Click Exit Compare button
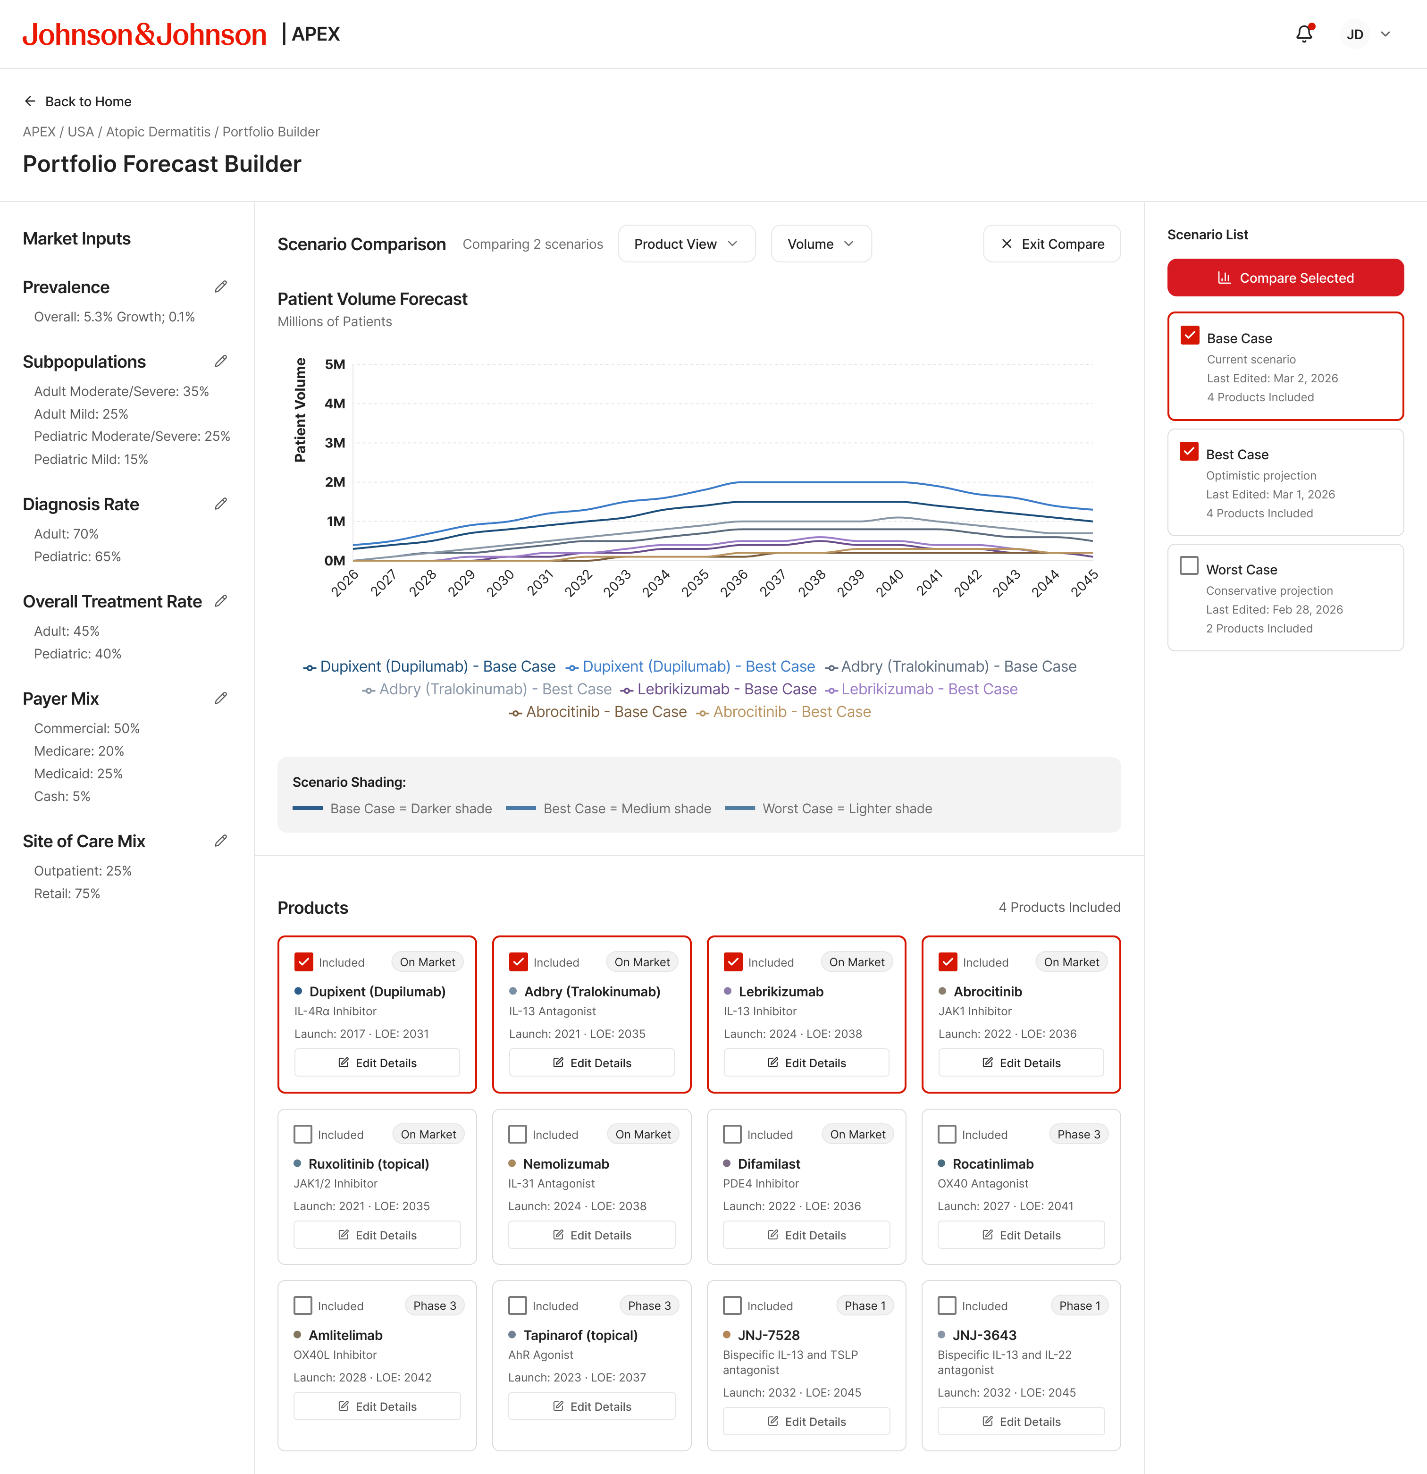The image size is (1427, 1474). (1052, 244)
